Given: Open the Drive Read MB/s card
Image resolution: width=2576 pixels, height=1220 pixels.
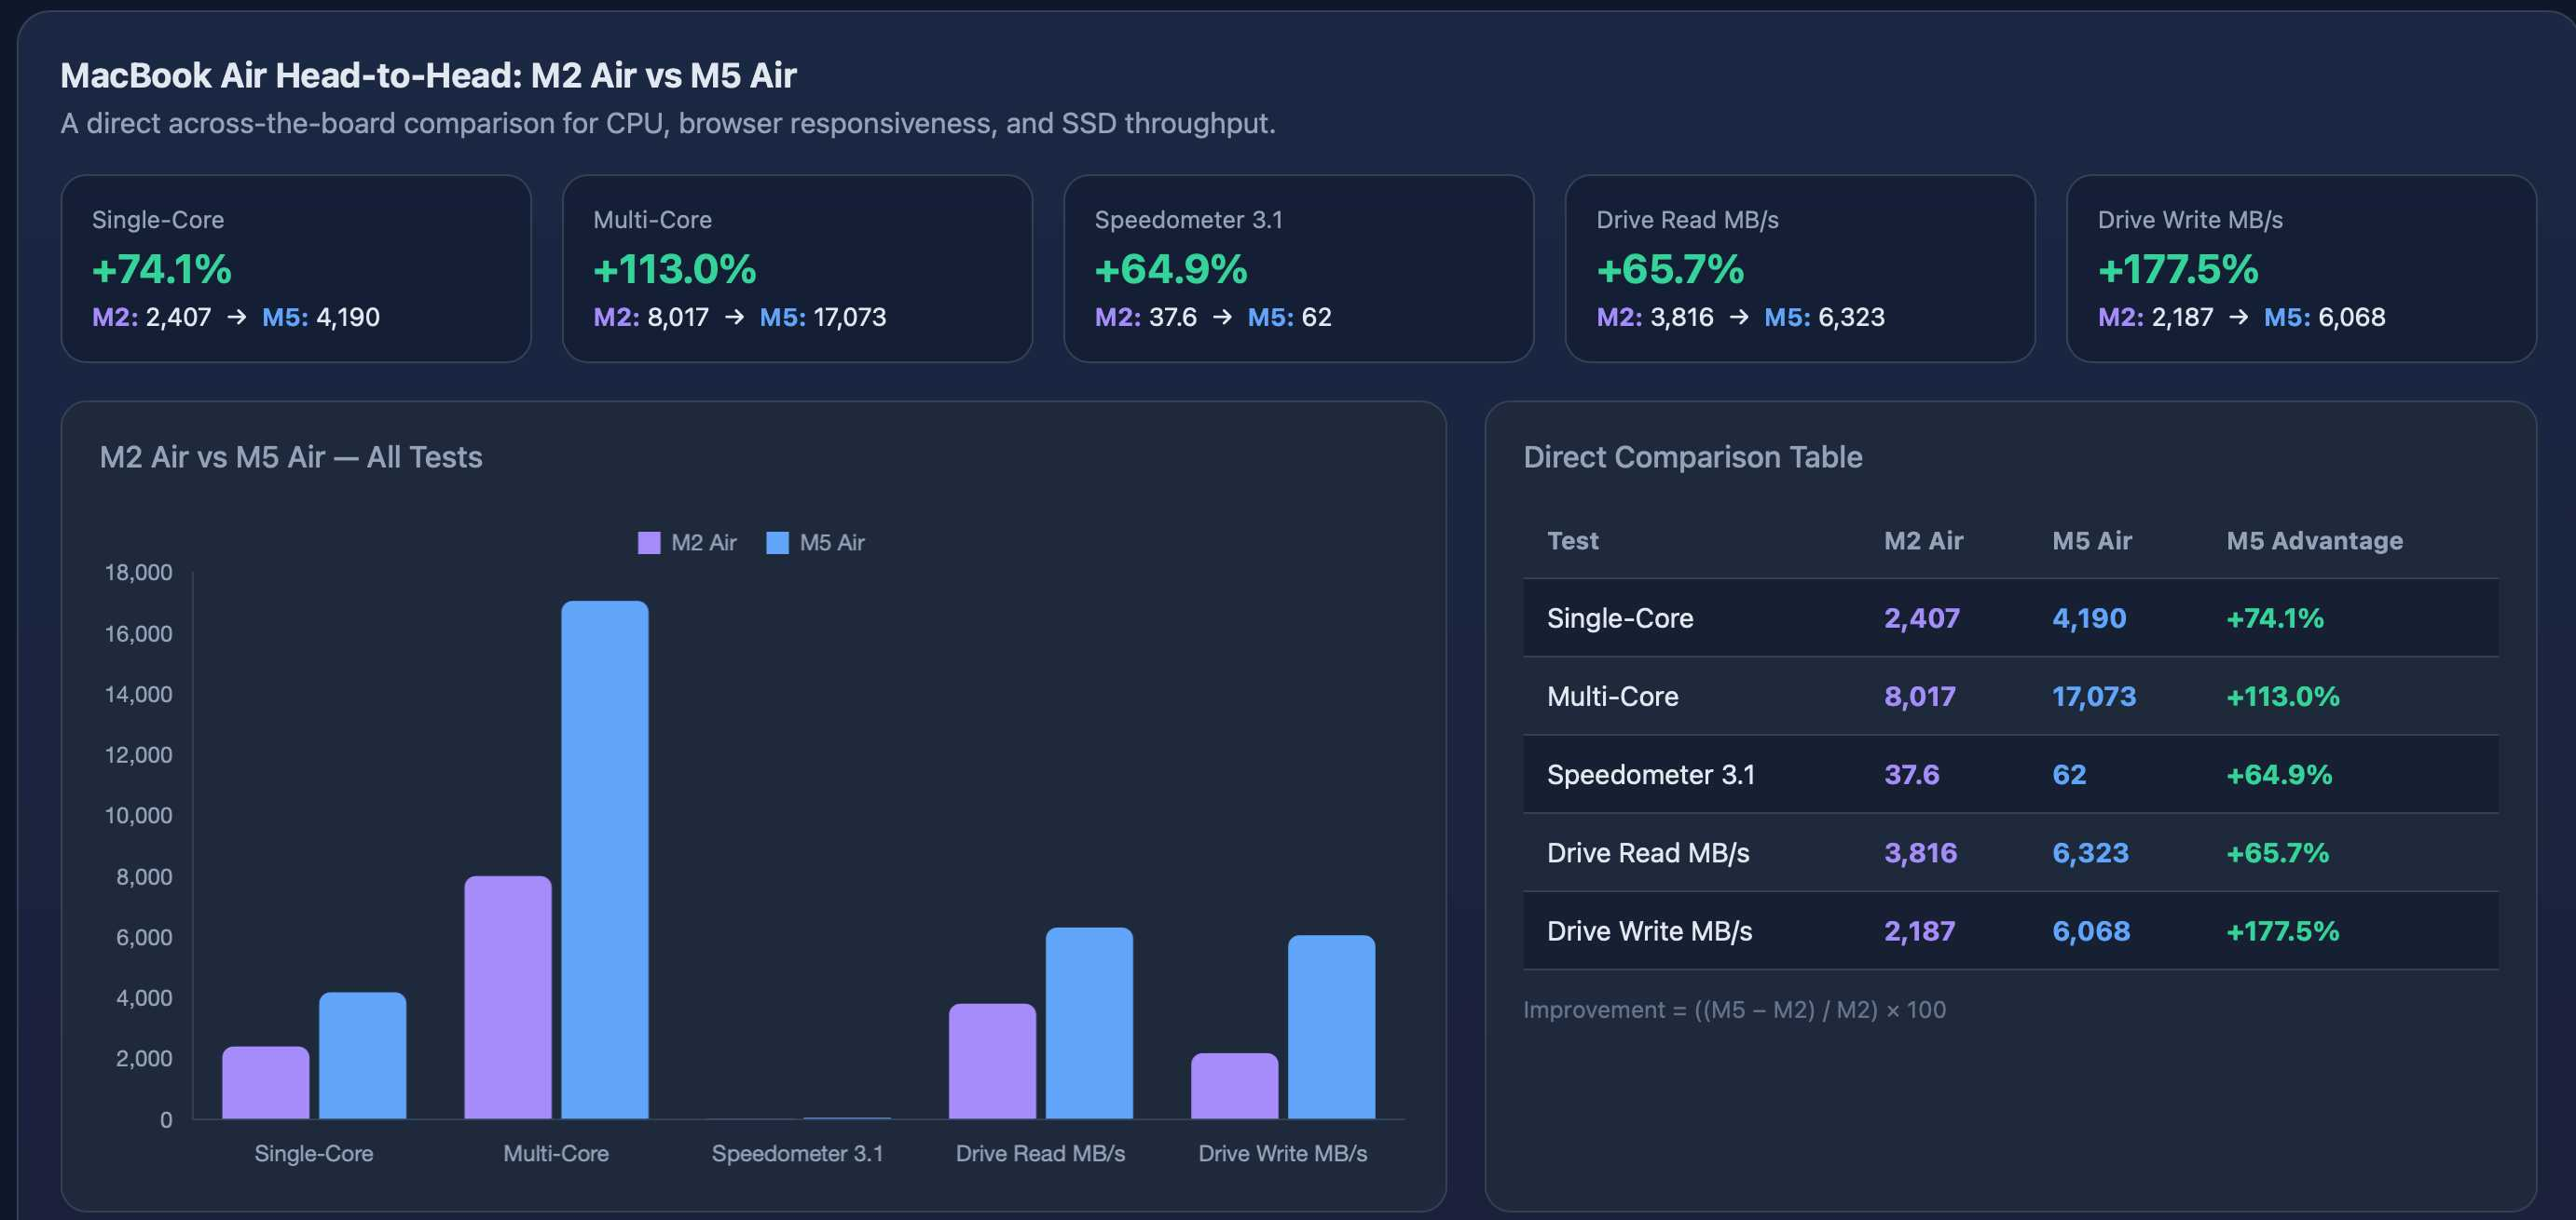Looking at the screenshot, I should pyautogui.click(x=1799, y=268).
